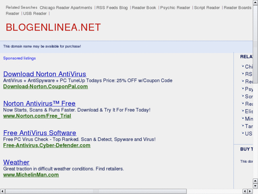This screenshot has width=258, height=194.
Task: Open the Reader Boards link
Action: (x=238, y=8)
